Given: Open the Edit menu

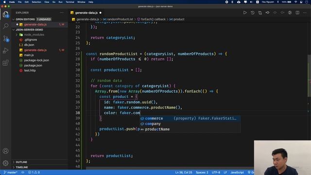Looking at the screenshot, I should tap(27, 2).
